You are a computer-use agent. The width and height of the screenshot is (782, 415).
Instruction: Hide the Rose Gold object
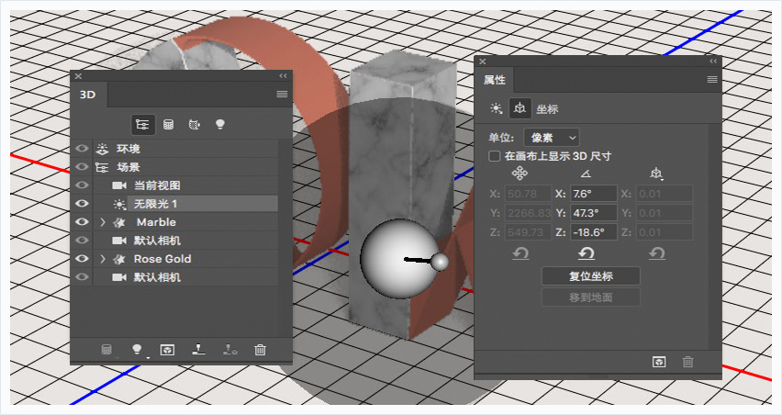point(82,259)
